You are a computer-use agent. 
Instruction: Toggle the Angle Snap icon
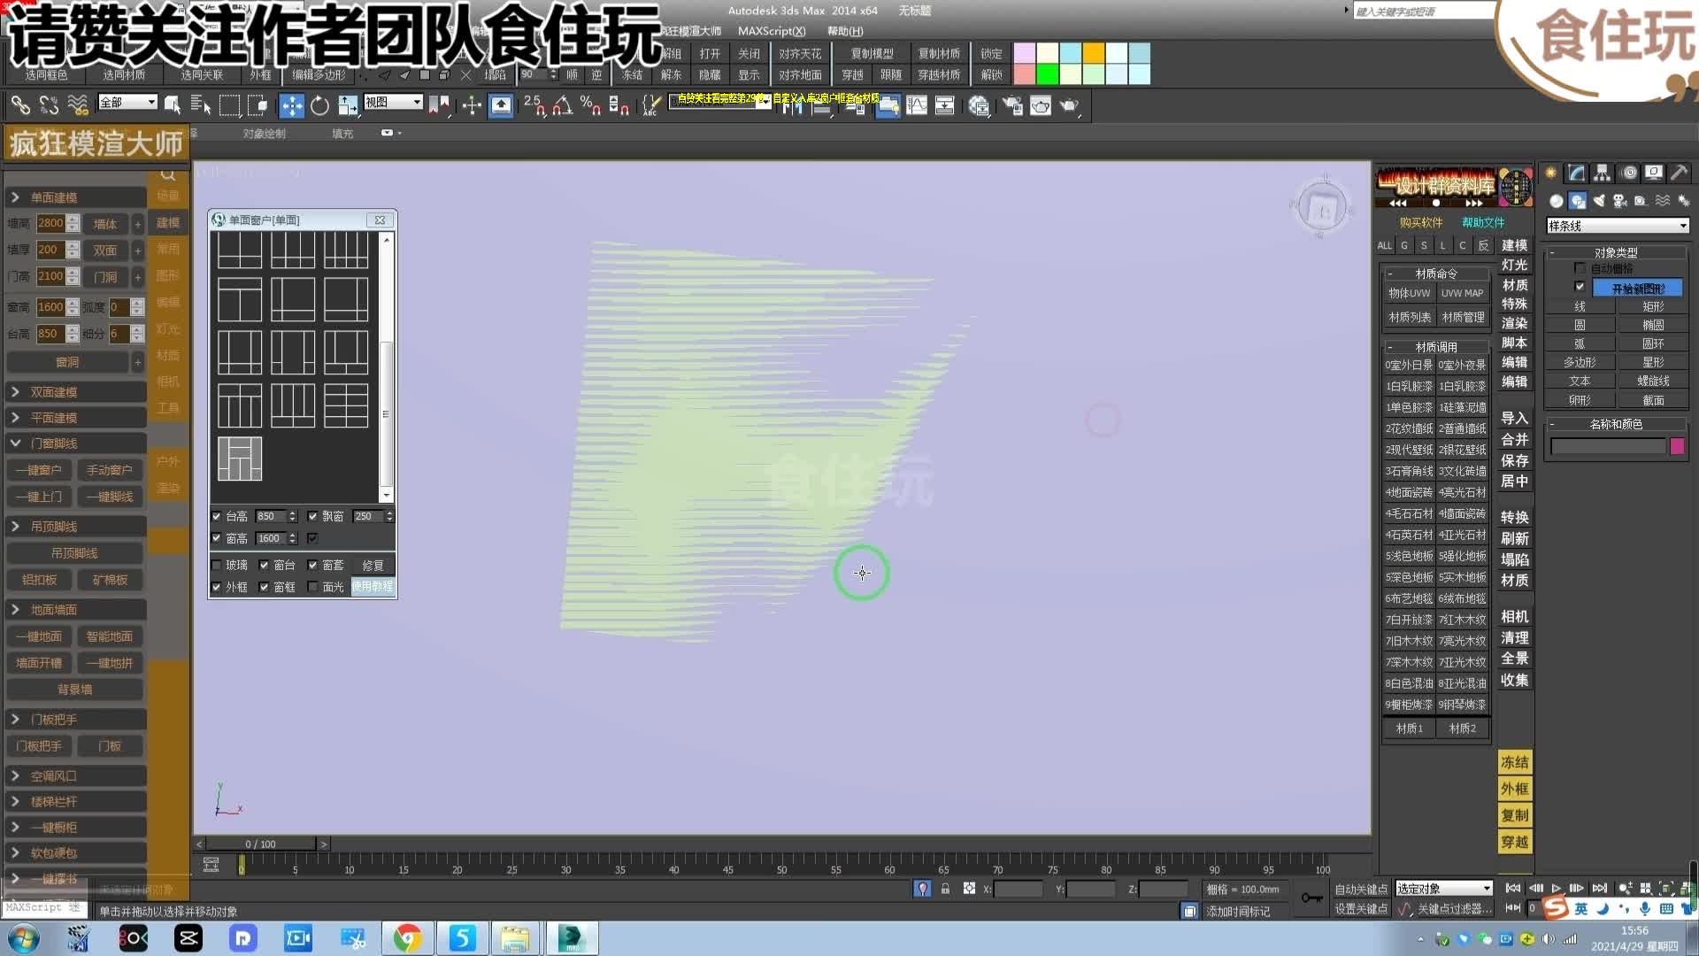tap(562, 105)
